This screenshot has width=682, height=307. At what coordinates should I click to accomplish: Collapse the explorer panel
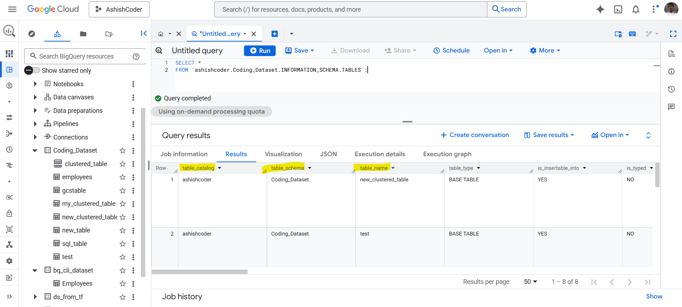(144, 33)
